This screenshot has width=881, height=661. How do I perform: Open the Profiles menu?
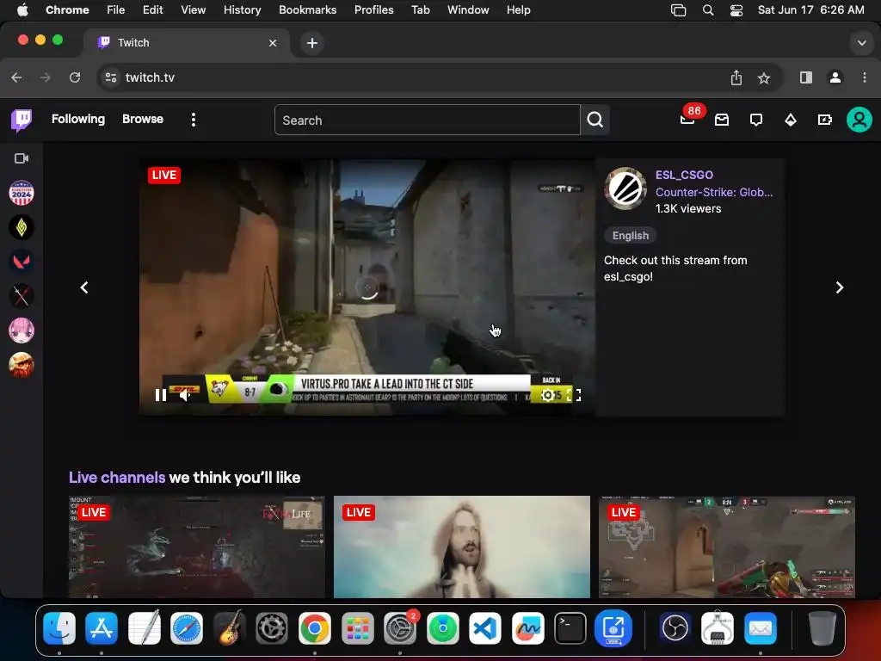coord(373,10)
